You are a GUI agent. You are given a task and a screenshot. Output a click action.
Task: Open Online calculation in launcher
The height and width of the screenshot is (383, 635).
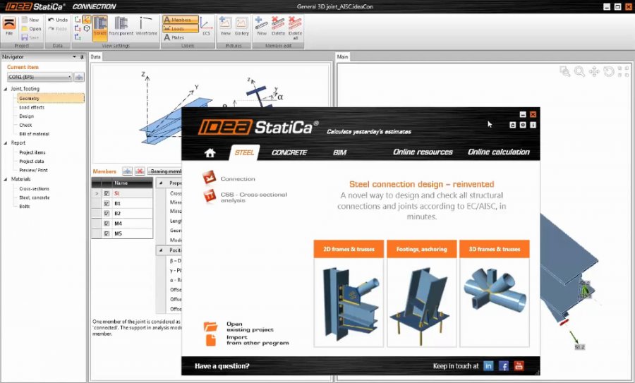point(499,152)
